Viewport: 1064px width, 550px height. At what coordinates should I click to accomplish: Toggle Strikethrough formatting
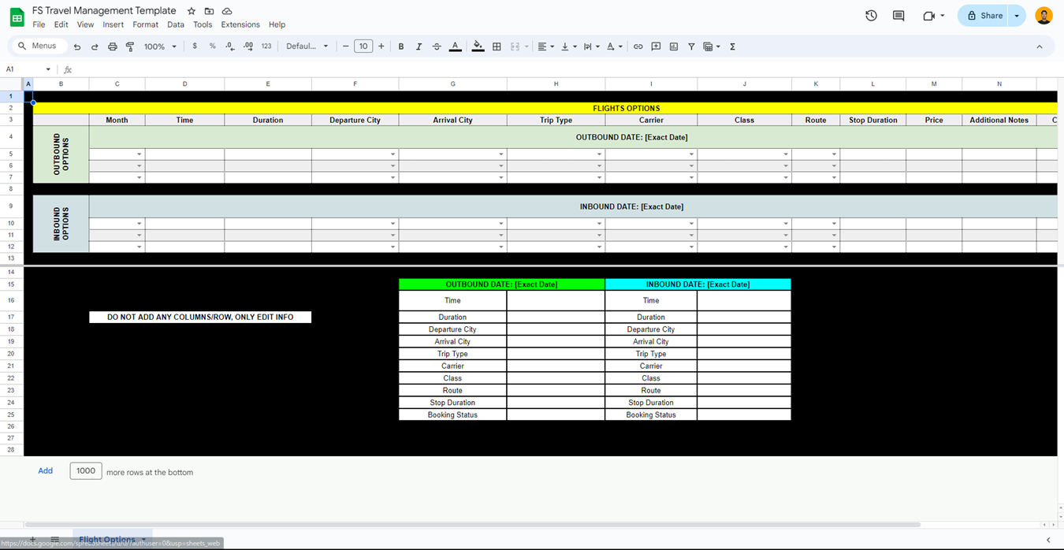pos(437,46)
